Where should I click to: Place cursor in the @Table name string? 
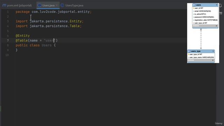click(50, 41)
